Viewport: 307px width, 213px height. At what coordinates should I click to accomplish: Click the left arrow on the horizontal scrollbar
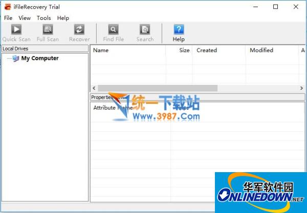point(94,88)
